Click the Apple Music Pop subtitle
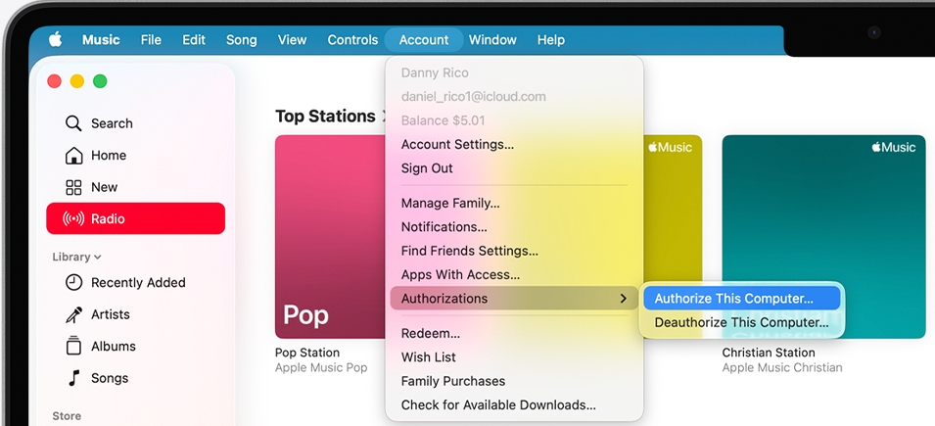Viewport: 935px width, 426px height. click(321, 367)
